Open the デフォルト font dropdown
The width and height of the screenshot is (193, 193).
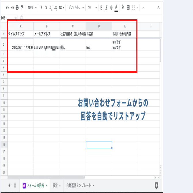[76, 7]
